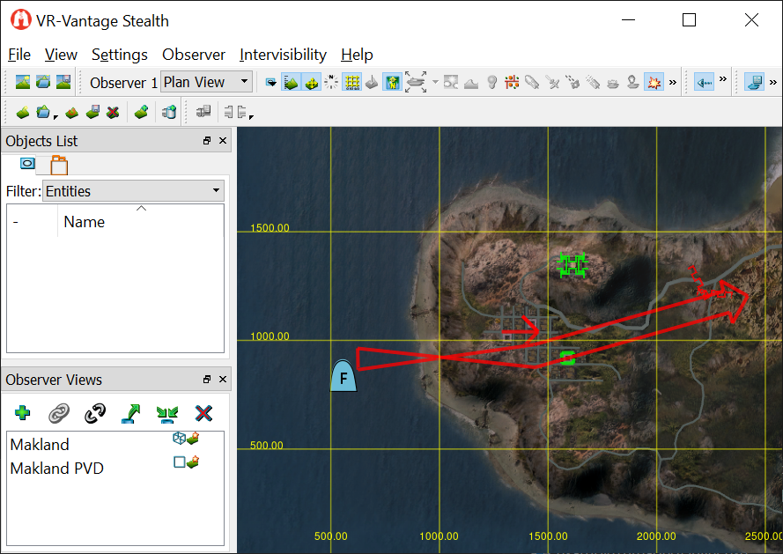Viewport: 783px width, 554px height.
Task: Click the entity scaling tank icon
Action: point(416,82)
